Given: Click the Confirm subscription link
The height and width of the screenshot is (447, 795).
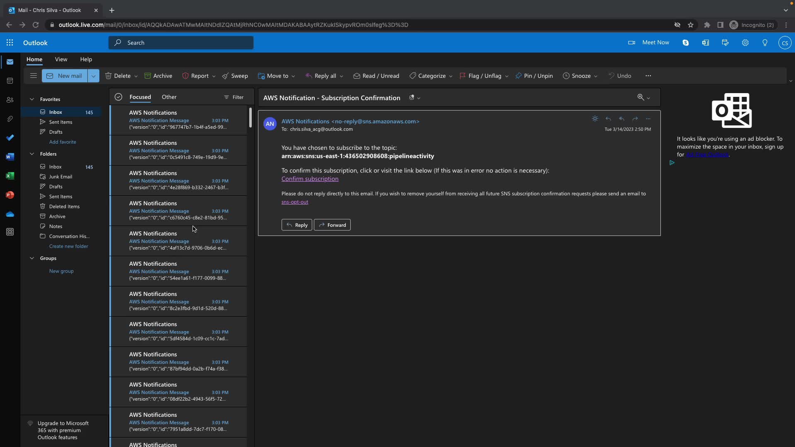Looking at the screenshot, I should pos(310,179).
